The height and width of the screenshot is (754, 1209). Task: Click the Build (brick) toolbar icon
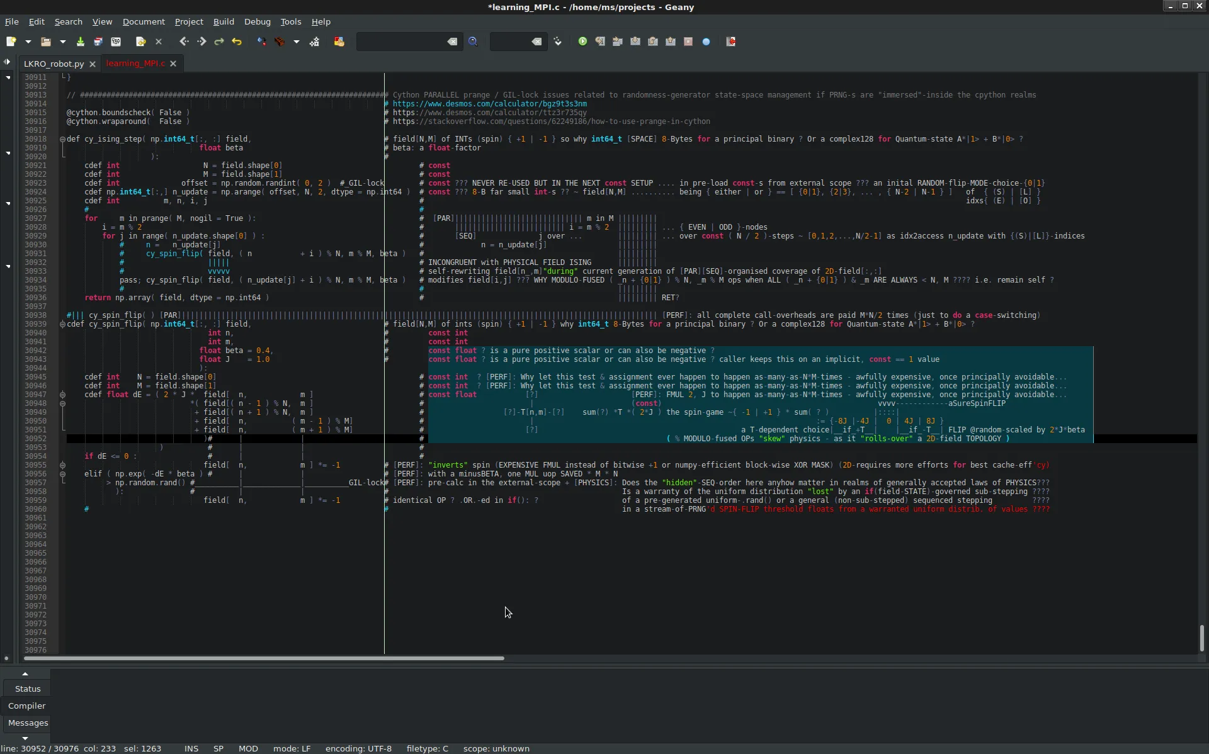click(x=280, y=42)
